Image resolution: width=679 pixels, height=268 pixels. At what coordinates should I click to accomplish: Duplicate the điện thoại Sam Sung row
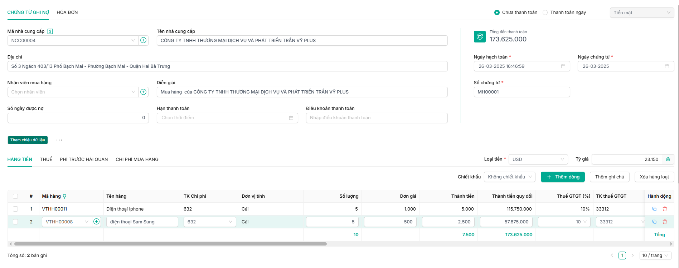click(x=654, y=222)
